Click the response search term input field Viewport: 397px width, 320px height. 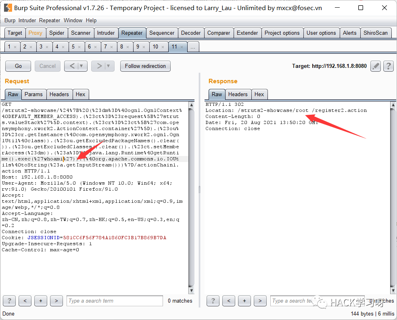(317, 301)
